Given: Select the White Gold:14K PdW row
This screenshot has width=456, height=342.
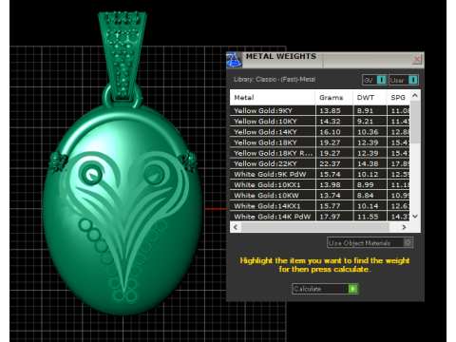Looking at the screenshot, I should 320,217.
